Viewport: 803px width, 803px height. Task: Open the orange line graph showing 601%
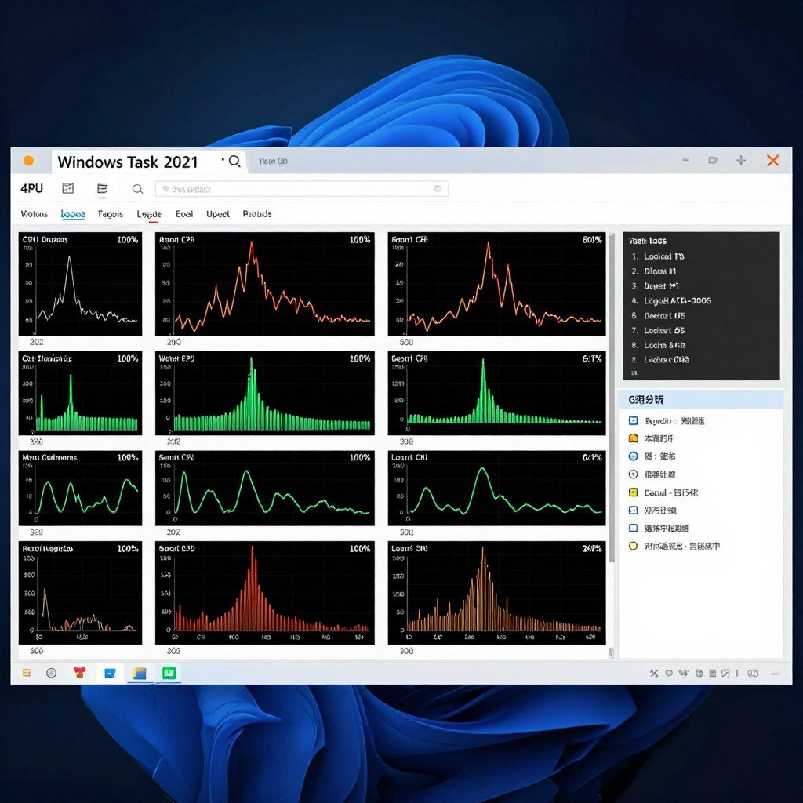click(496, 284)
